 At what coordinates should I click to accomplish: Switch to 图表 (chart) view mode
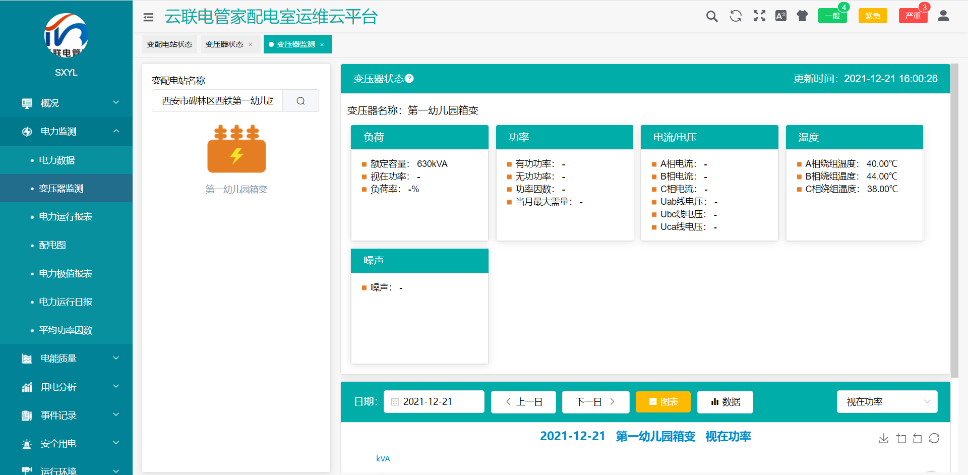coord(663,402)
